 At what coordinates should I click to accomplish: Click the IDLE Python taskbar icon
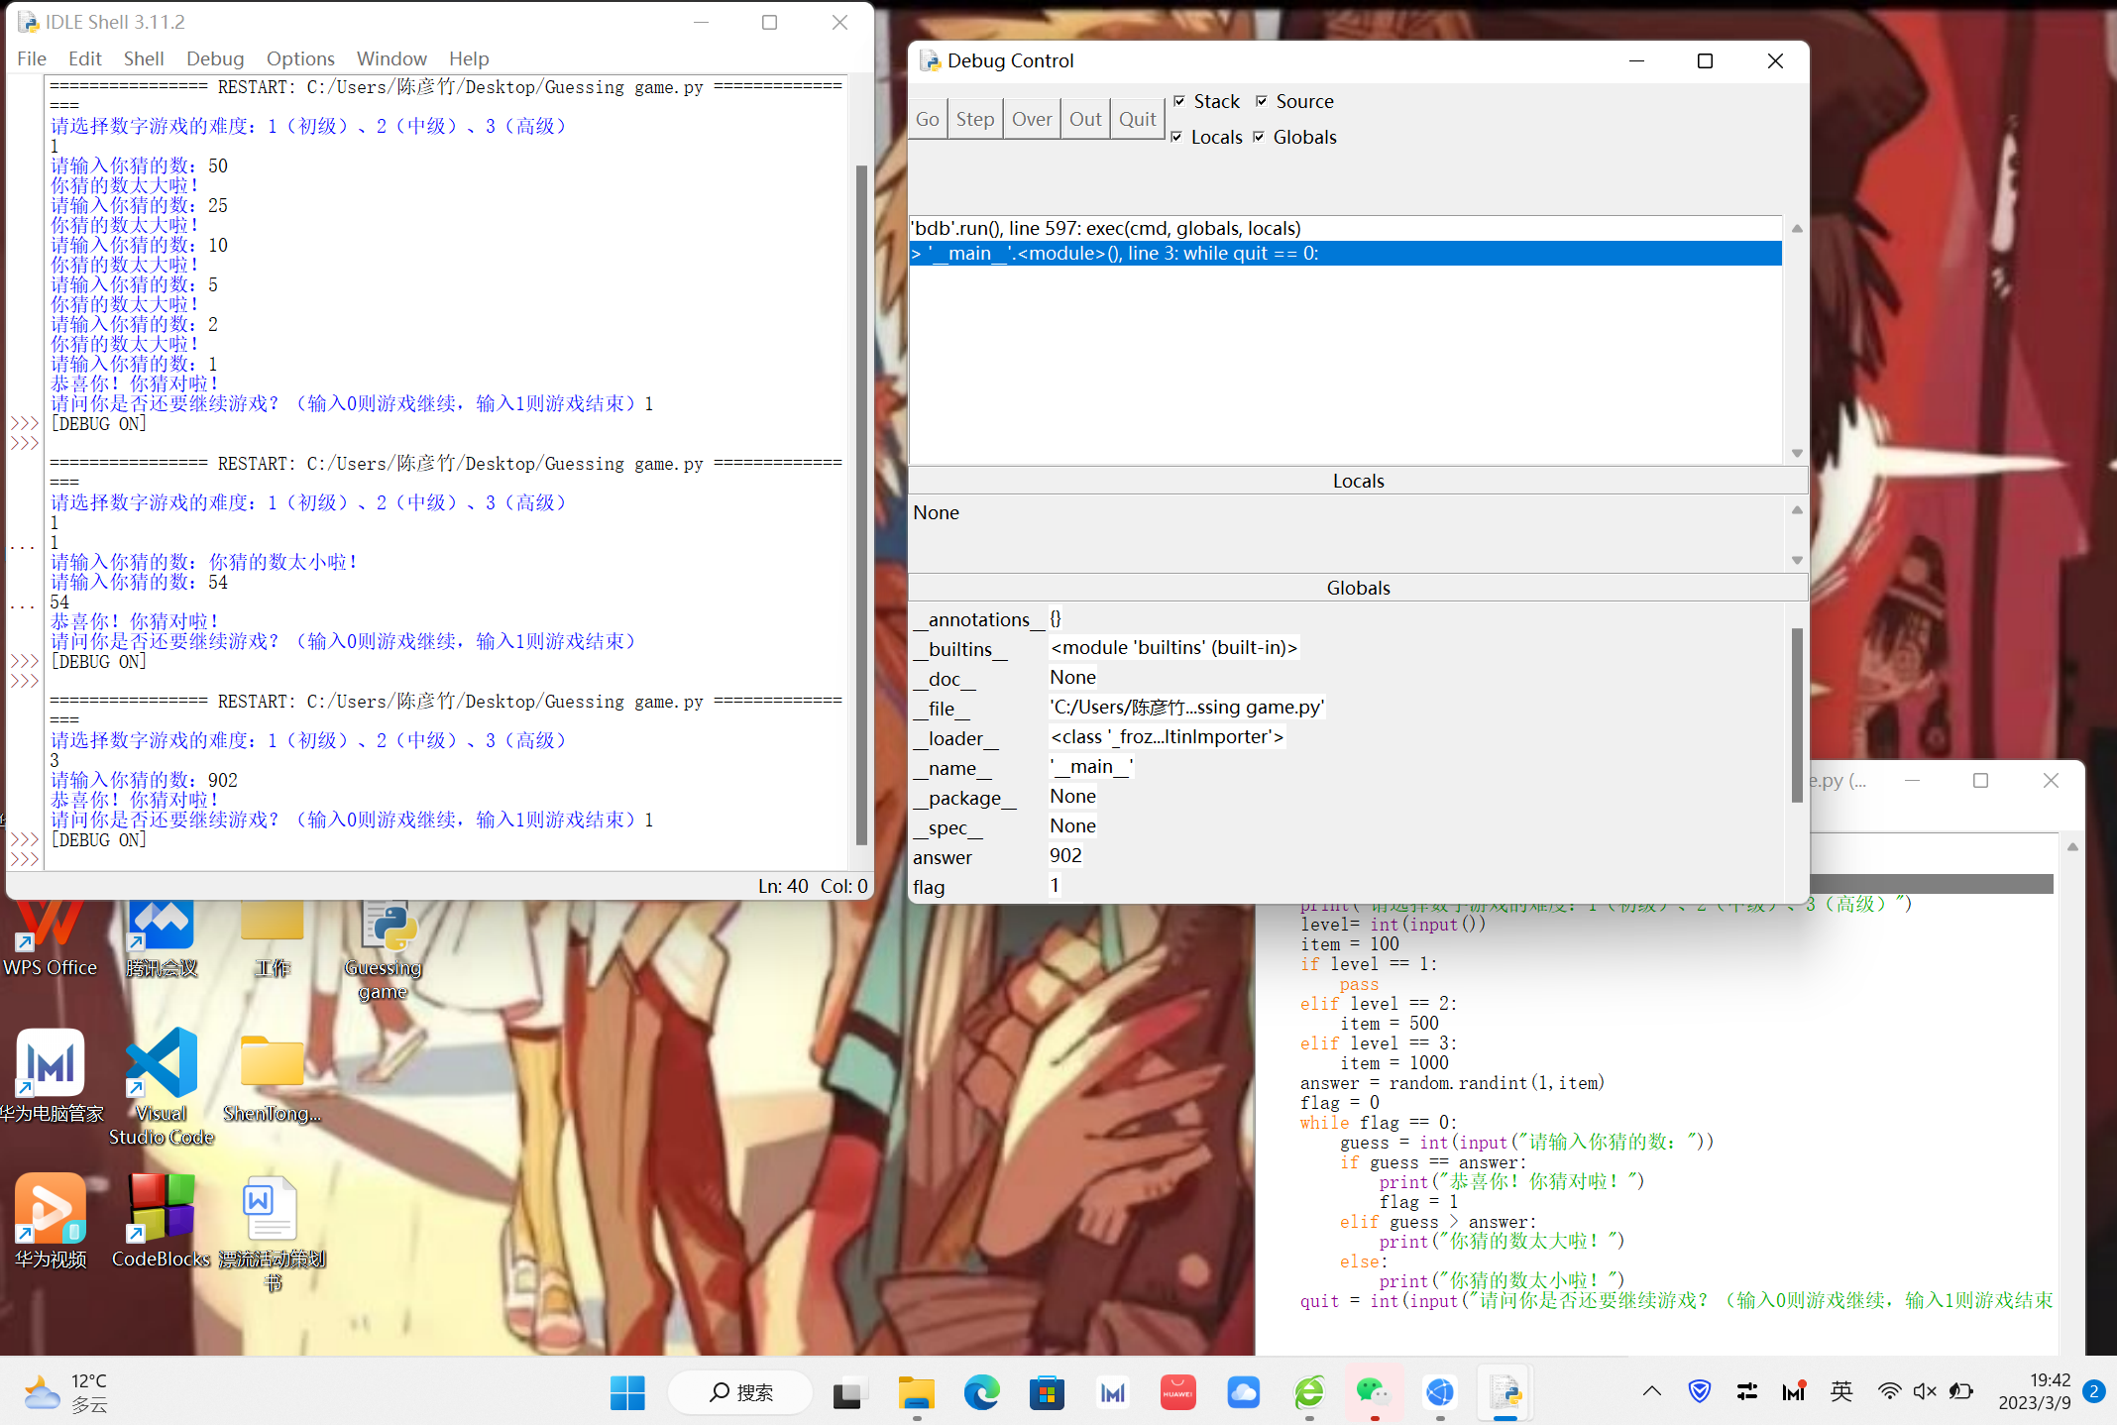click(1504, 1392)
